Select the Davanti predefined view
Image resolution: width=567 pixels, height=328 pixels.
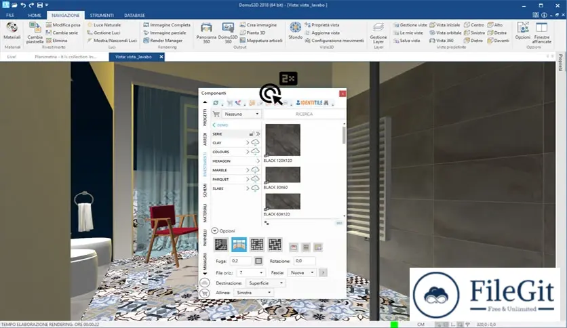click(498, 41)
